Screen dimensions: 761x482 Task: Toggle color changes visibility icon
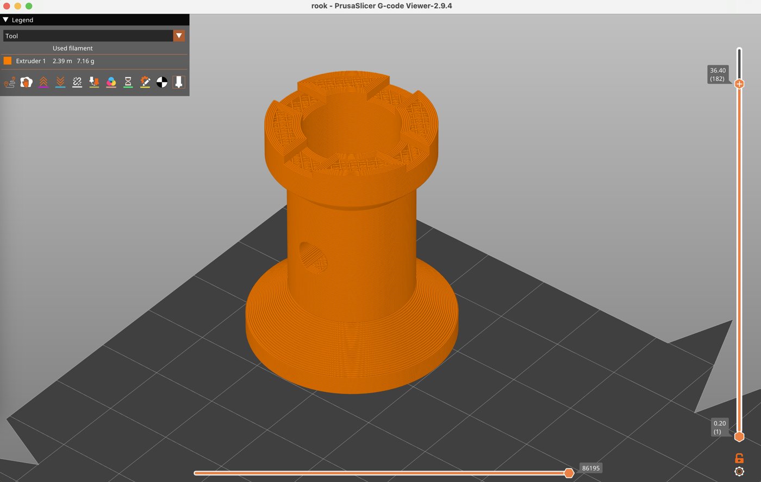[x=111, y=82]
